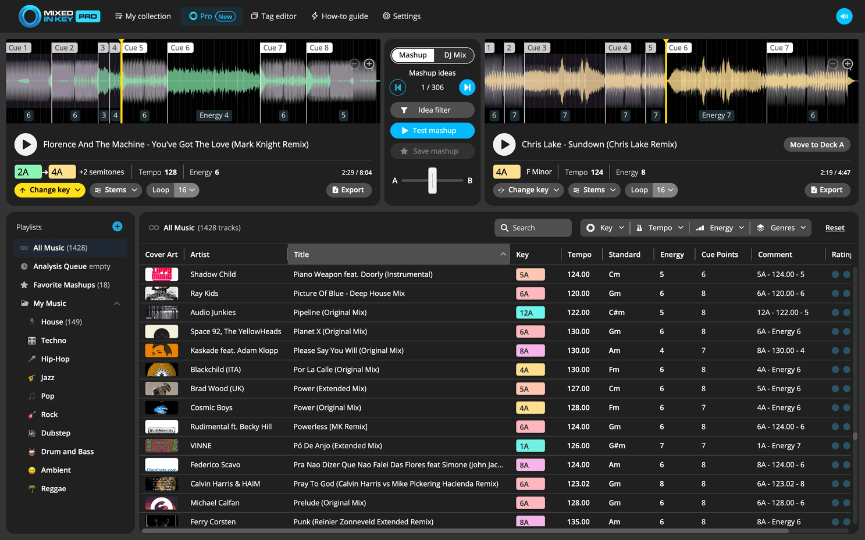Click the Test mashup button
The image size is (865, 540).
coord(432,131)
